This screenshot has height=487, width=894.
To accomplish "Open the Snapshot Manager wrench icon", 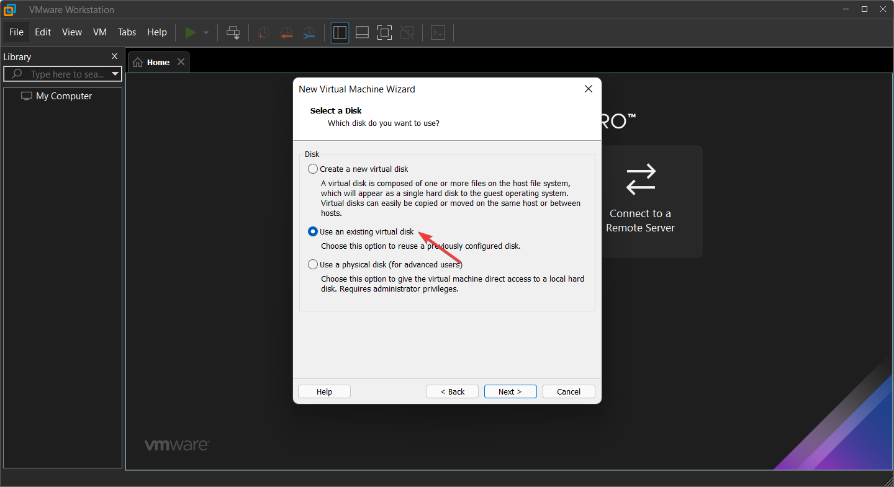I will tap(309, 33).
